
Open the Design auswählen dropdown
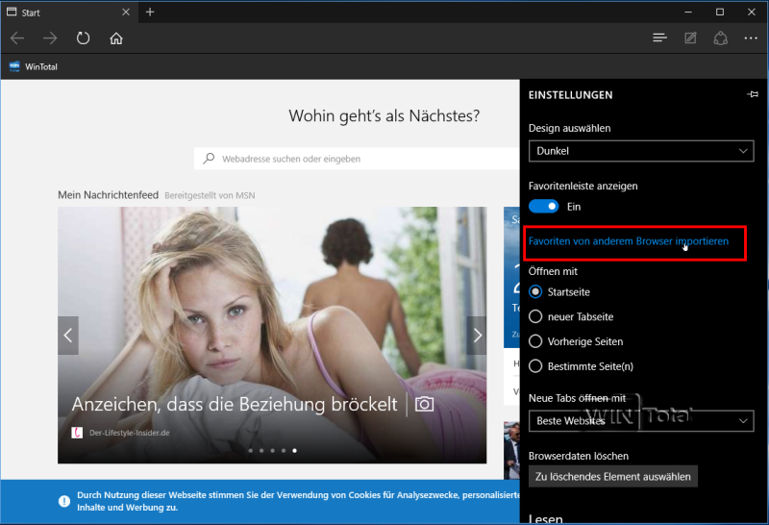pyautogui.click(x=641, y=151)
